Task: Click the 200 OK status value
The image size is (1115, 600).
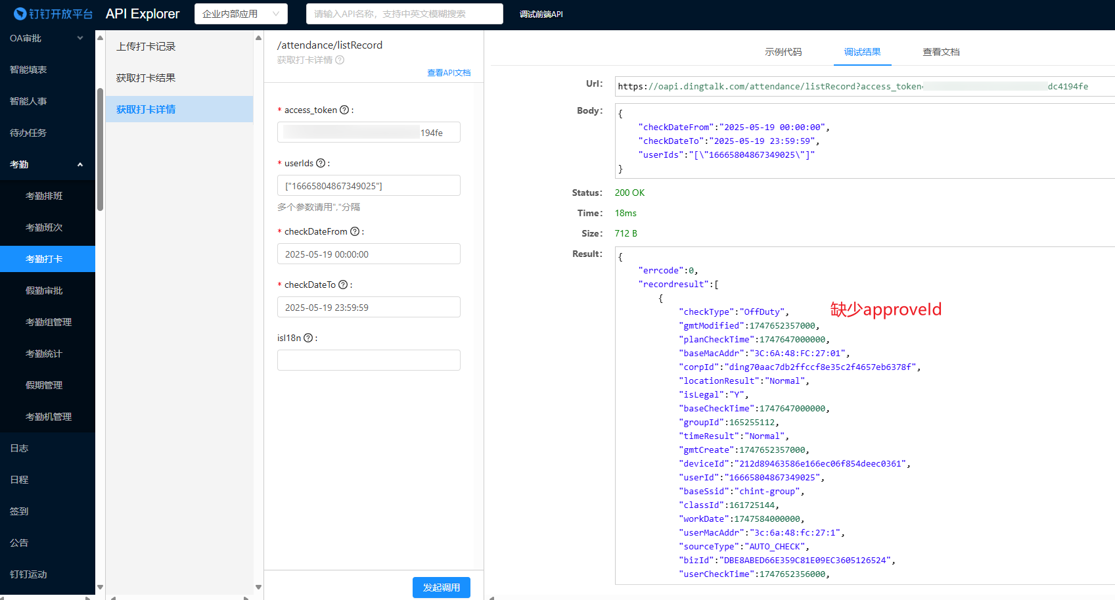Action: click(x=629, y=193)
